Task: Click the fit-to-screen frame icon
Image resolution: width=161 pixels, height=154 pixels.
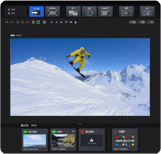Action: 38,22
